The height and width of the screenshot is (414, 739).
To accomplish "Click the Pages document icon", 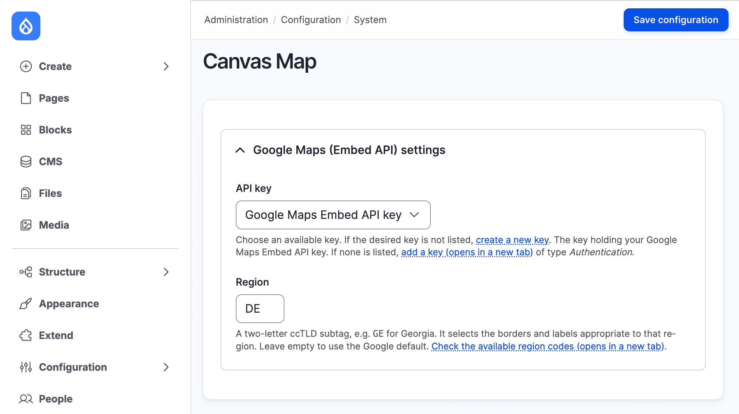I will click(26, 98).
